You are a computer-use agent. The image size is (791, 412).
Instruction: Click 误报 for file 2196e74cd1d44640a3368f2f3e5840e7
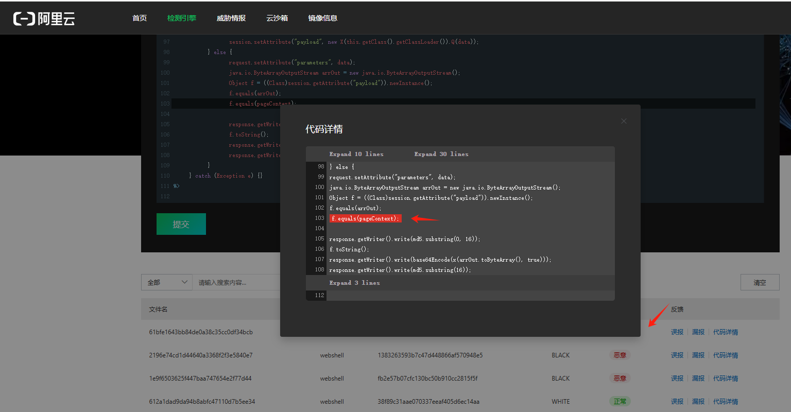tap(677, 355)
